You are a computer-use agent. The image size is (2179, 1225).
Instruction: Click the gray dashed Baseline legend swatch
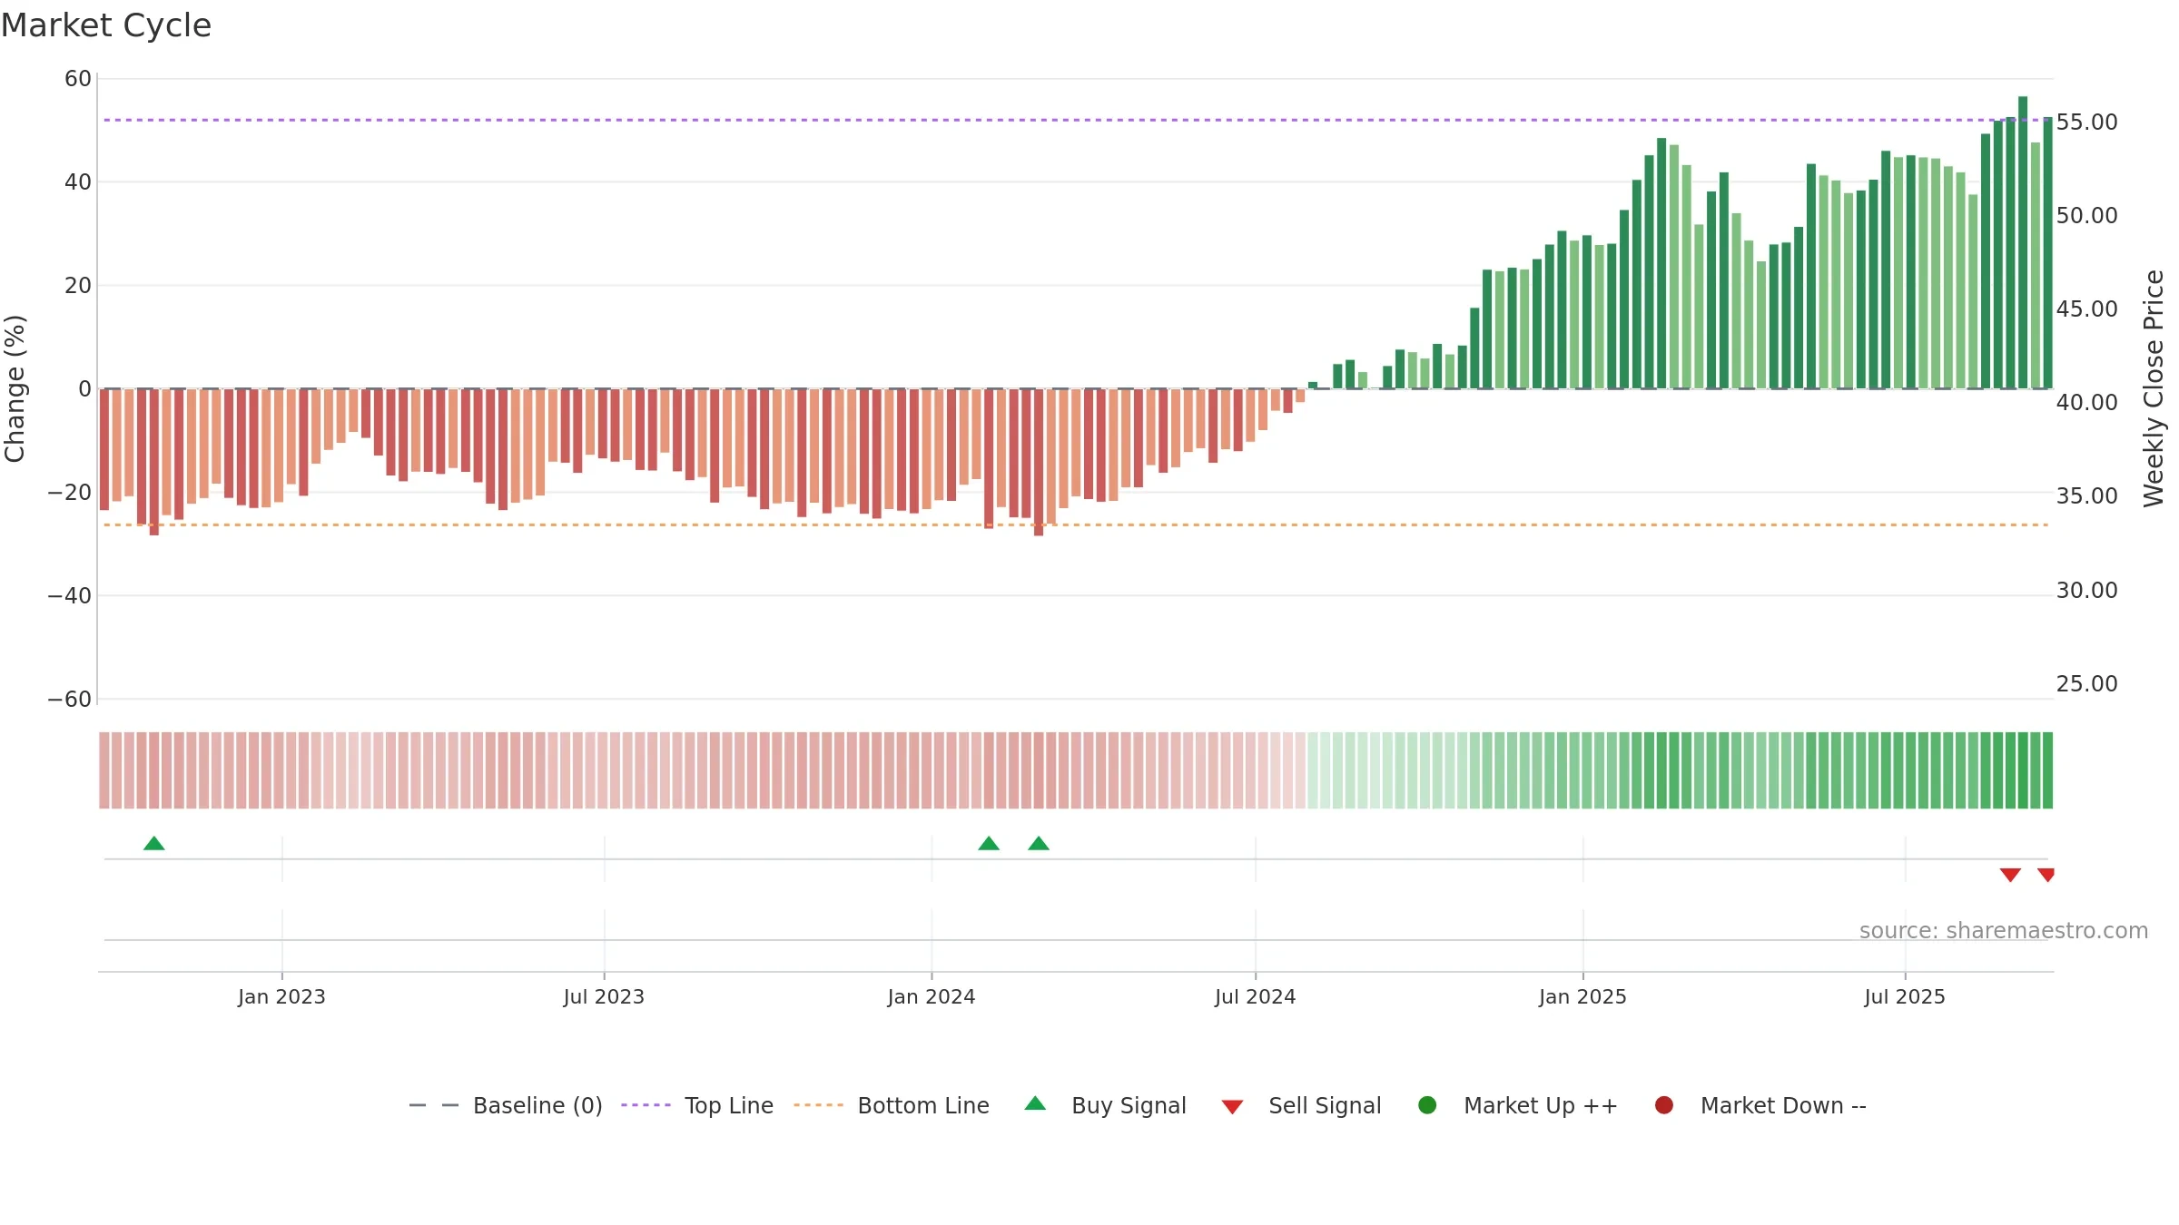point(433,1105)
